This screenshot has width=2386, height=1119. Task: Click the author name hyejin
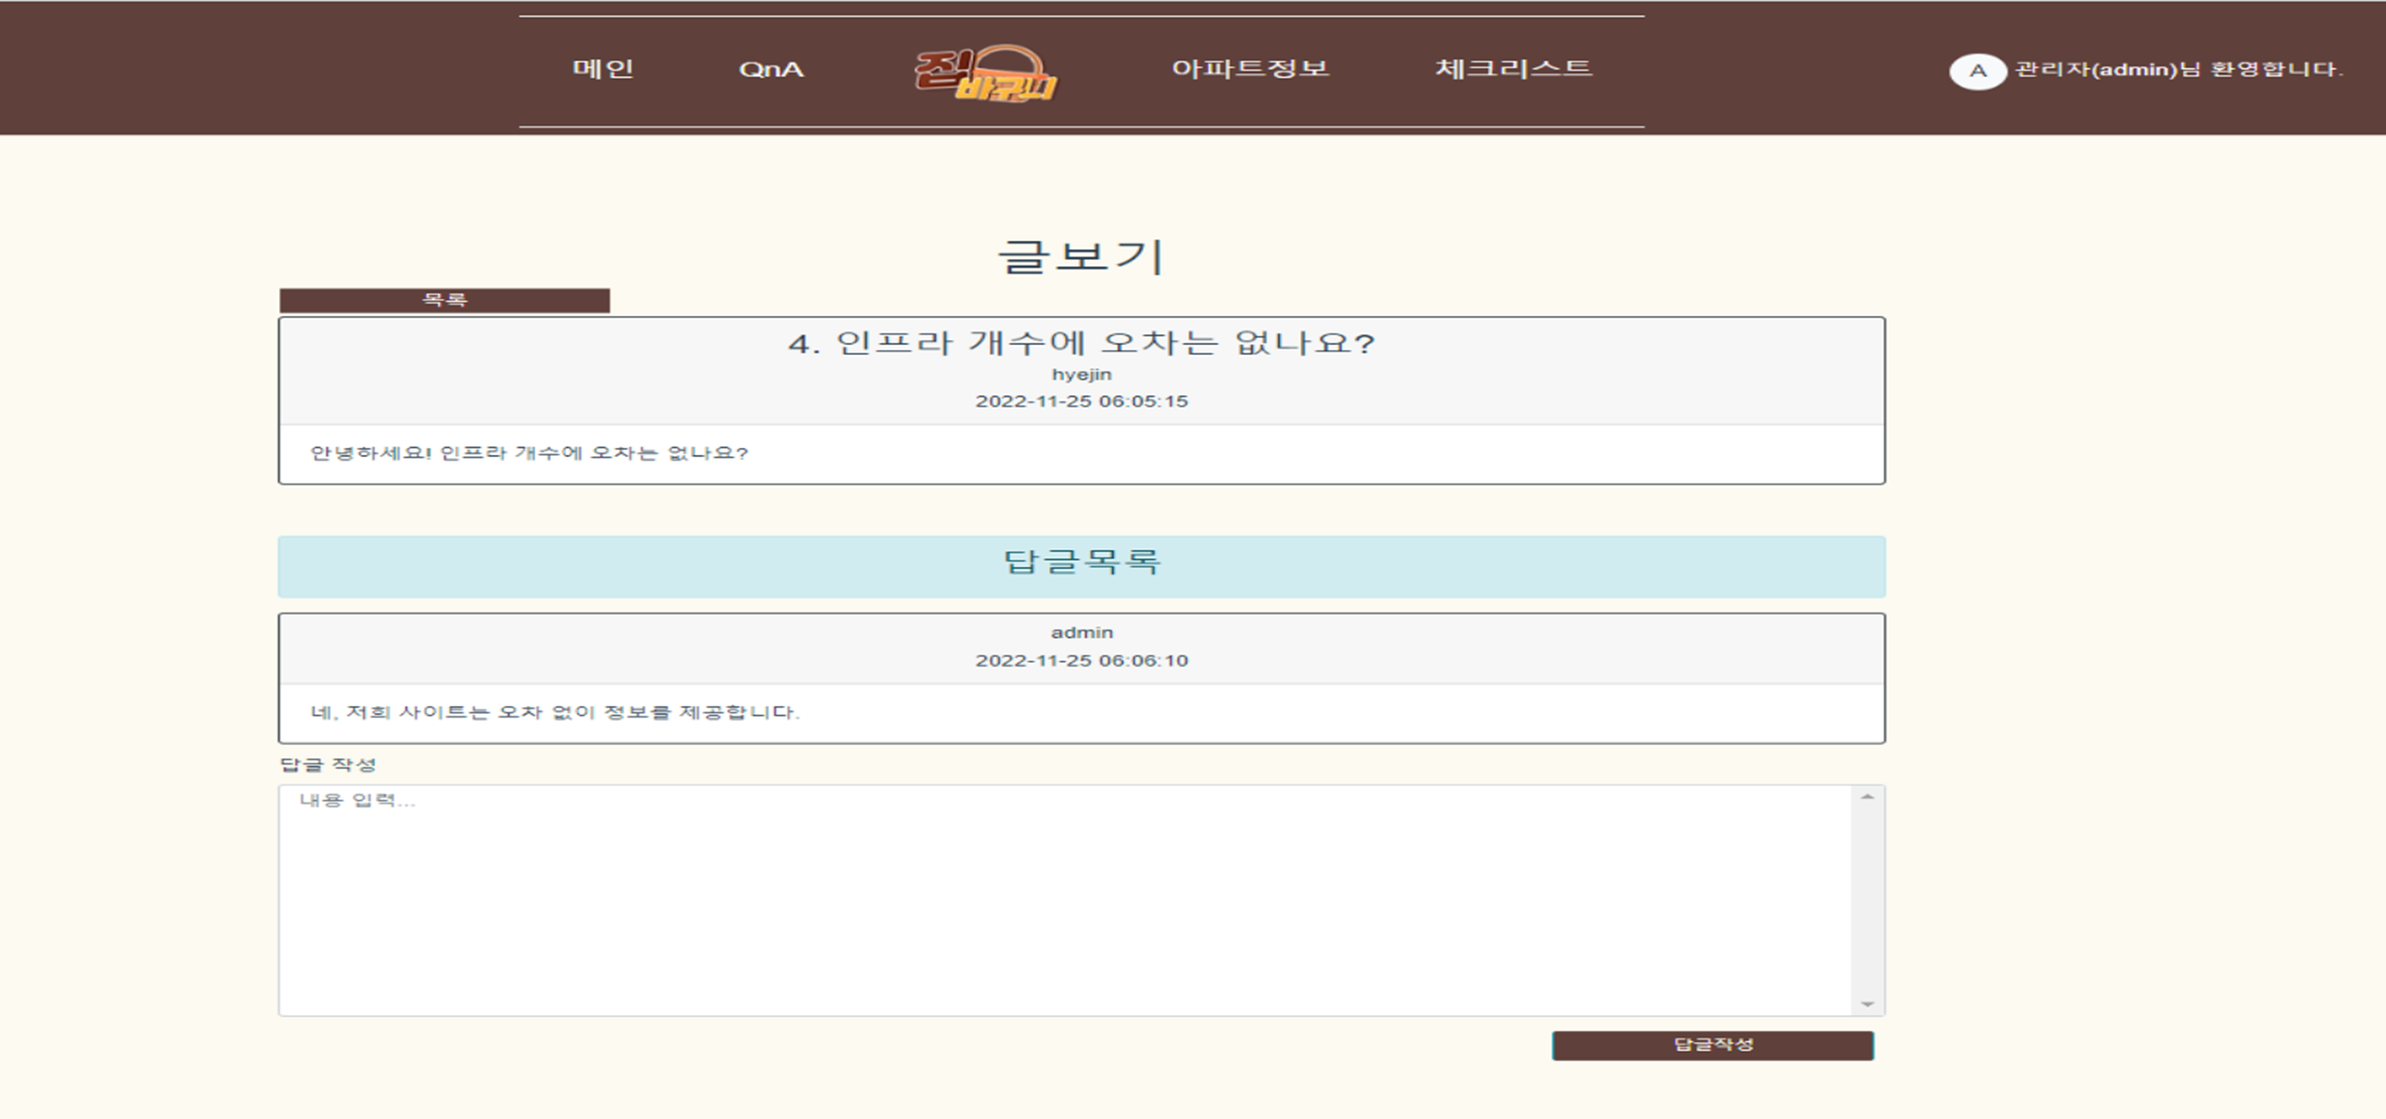[1081, 375]
